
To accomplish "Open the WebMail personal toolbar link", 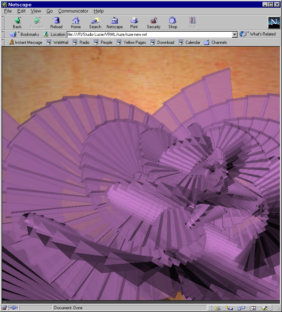I will 58,42.
